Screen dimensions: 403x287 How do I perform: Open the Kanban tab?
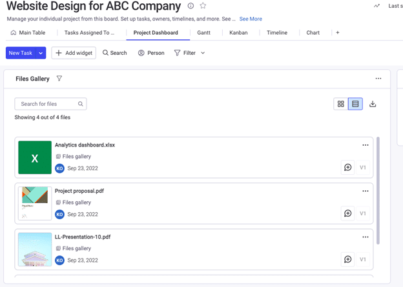(x=238, y=33)
